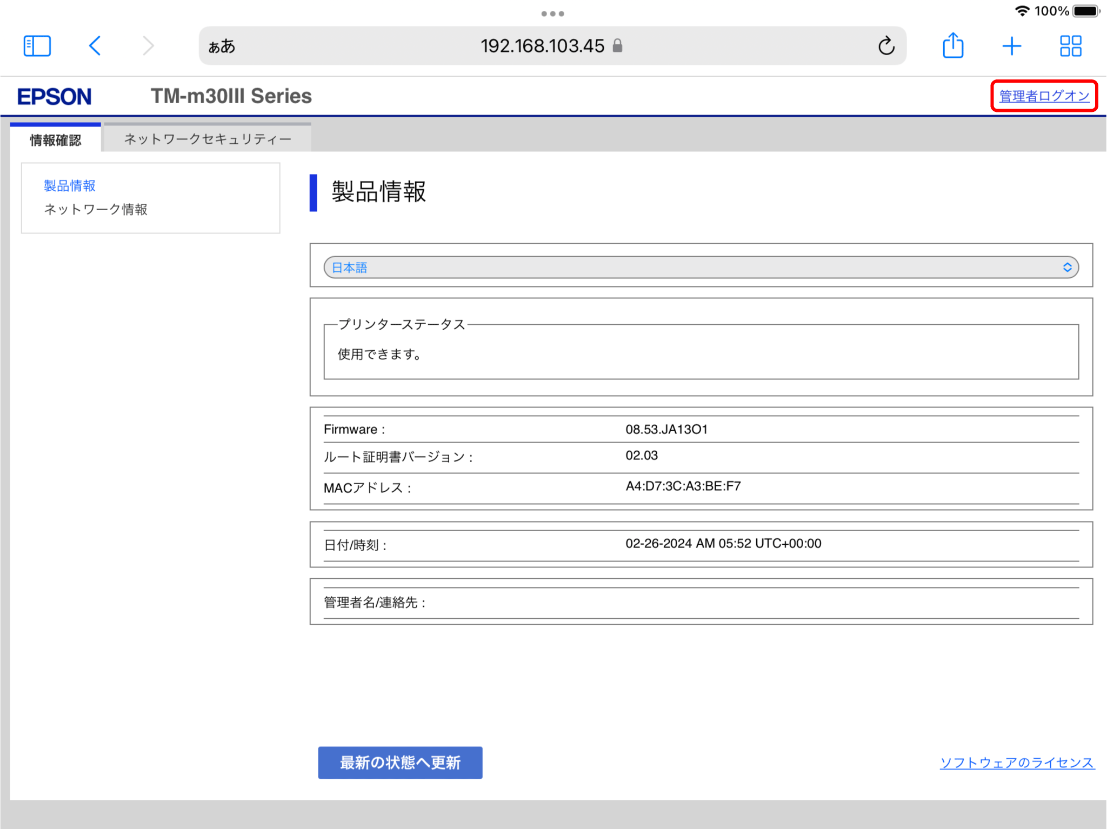This screenshot has height=829, width=1107.
Task: Click the 製品情報 page heading
Action: click(379, 192)
